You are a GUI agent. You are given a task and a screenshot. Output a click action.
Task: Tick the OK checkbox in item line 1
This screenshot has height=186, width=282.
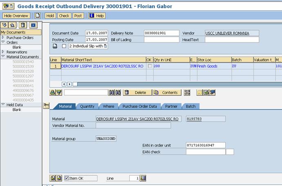(x=149, y=66)
